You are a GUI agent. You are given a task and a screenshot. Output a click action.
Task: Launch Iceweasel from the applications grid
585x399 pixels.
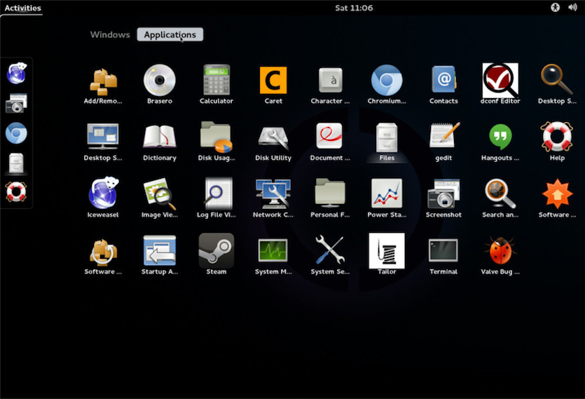tap(103, 198)
